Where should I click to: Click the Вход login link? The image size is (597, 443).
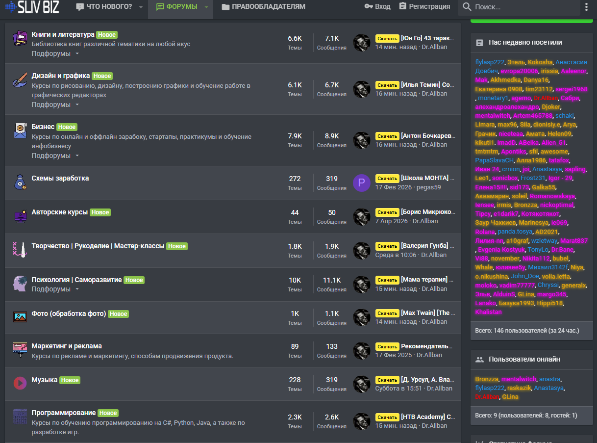click(377, 7)
